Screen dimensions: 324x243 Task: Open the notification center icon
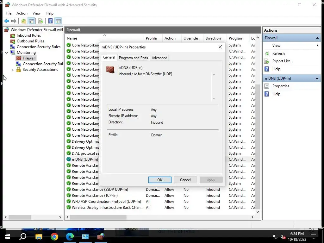click(x=314, y=237)
